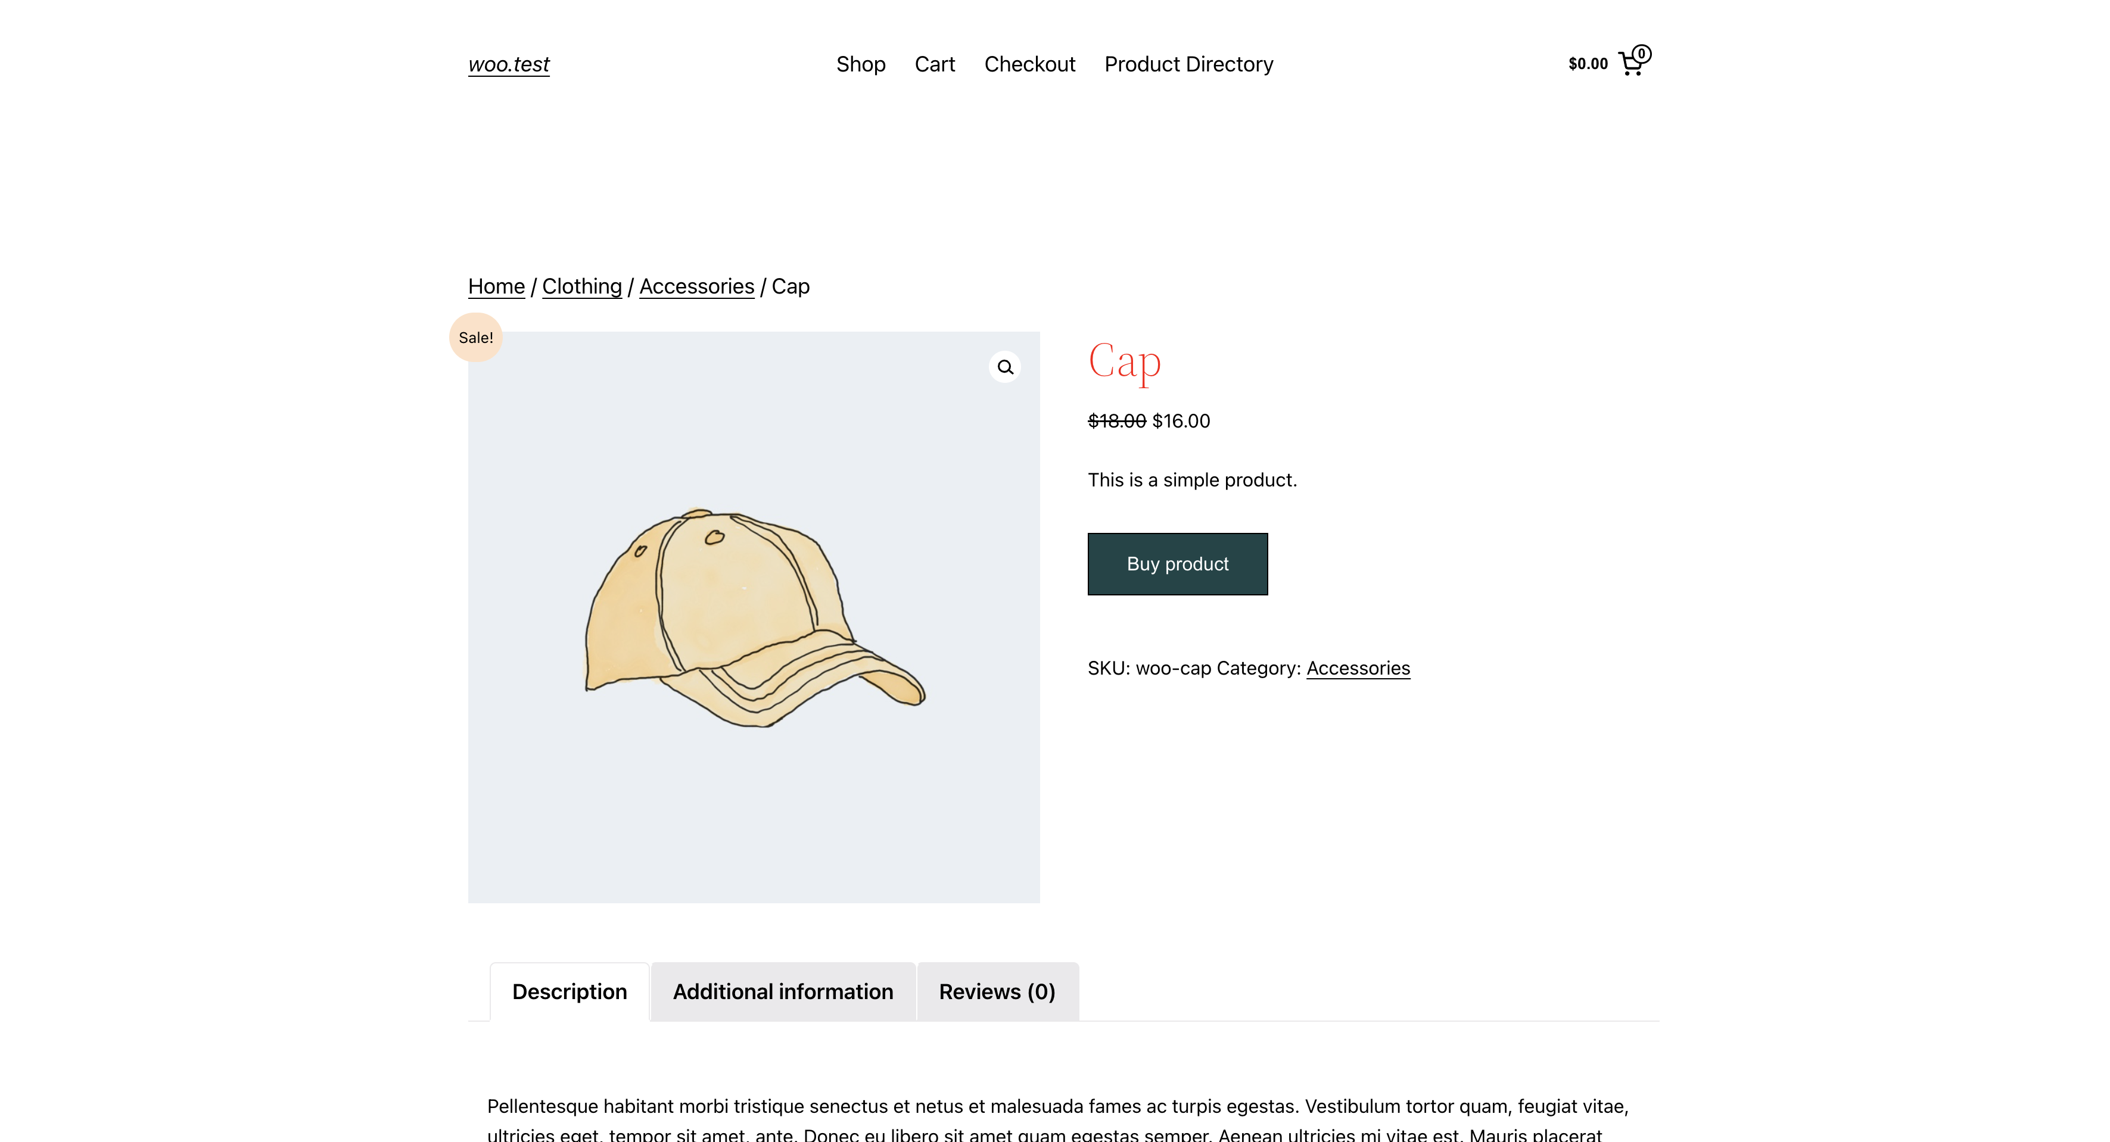Viewport: 2110px width, 1142px height.
Task: Click the Cap product title
Action: 1125,361
